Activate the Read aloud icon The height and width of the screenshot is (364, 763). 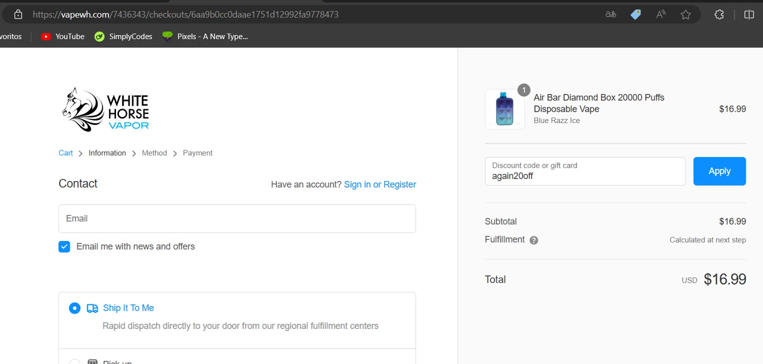click(x=661, y=15)
